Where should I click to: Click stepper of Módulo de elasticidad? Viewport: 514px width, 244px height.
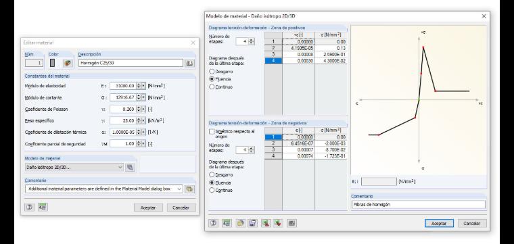tap(139, 86)
